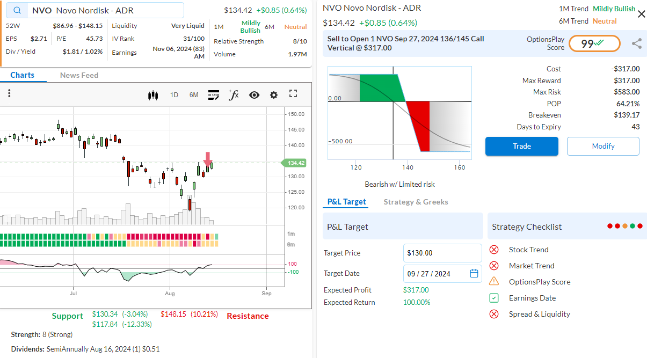The height and width of the screenshot is (358, 647).
Task: Click the Div / Yield value $1.81 / 1.02%
Action: pos(83,52)
